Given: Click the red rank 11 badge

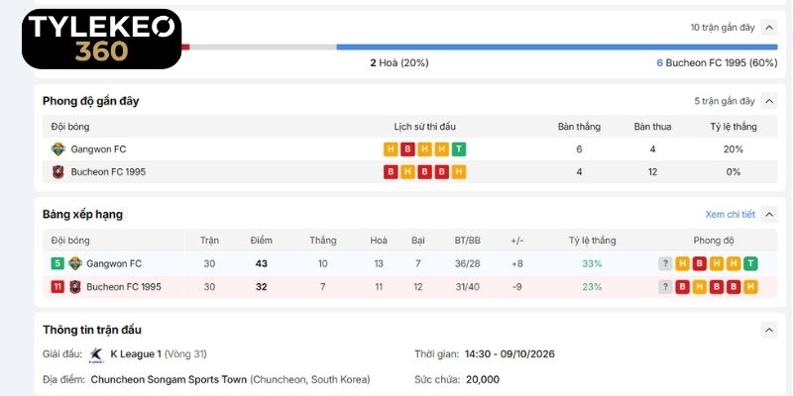Looking at the screenshot, I should tap(57, 287).
